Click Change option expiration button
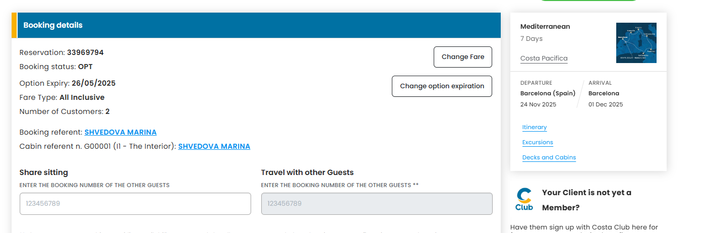707x233 pixels. pos(442,86)
